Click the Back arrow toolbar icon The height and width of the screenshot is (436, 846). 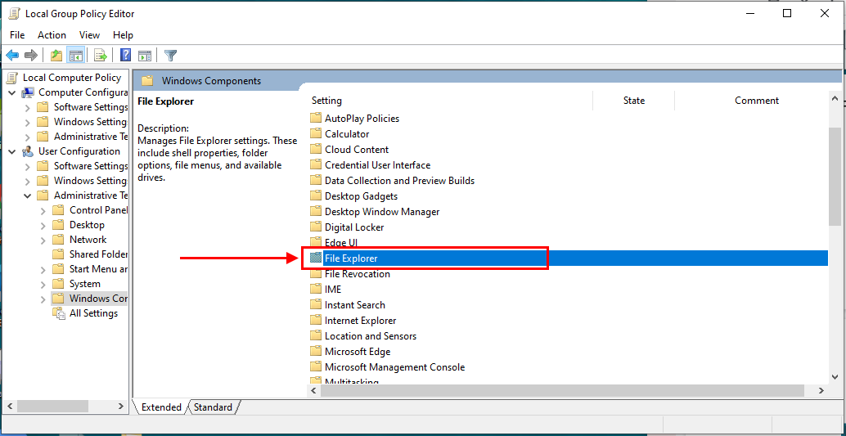[x=12, y=55]
